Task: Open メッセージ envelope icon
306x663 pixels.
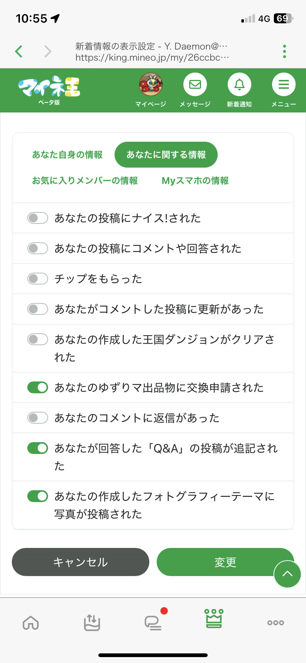Action: pyautogui.click(x=195, y=85)
